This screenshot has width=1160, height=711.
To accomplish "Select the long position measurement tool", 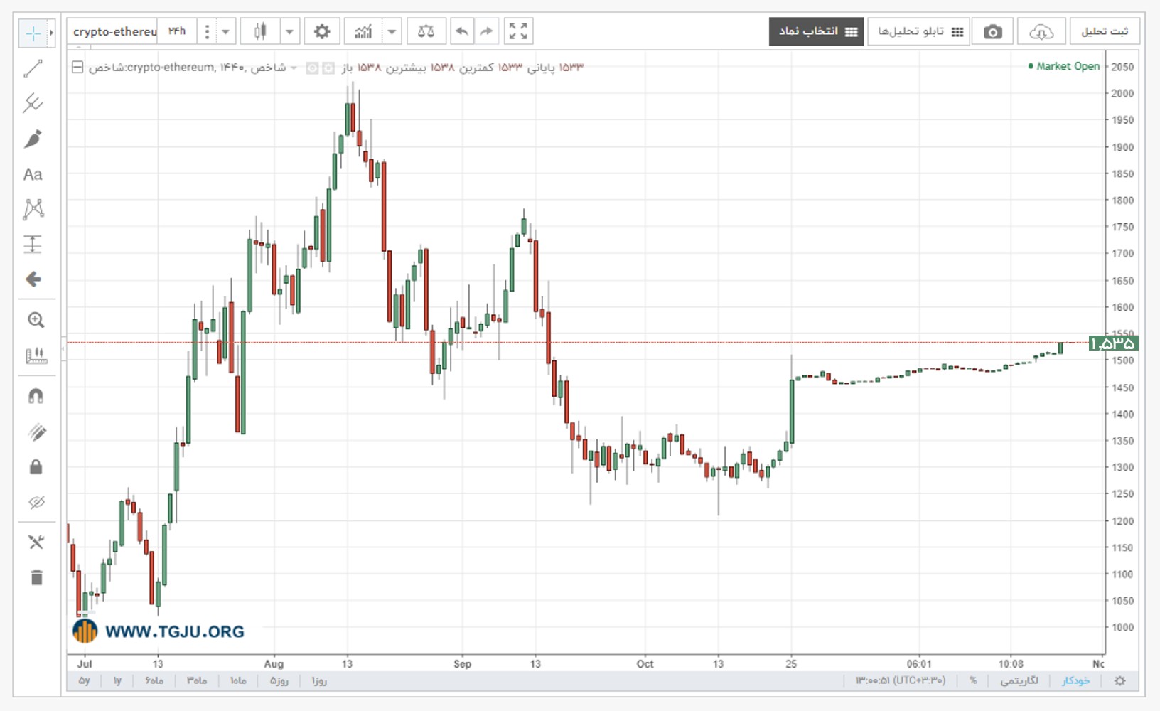I will click(33, 244).
